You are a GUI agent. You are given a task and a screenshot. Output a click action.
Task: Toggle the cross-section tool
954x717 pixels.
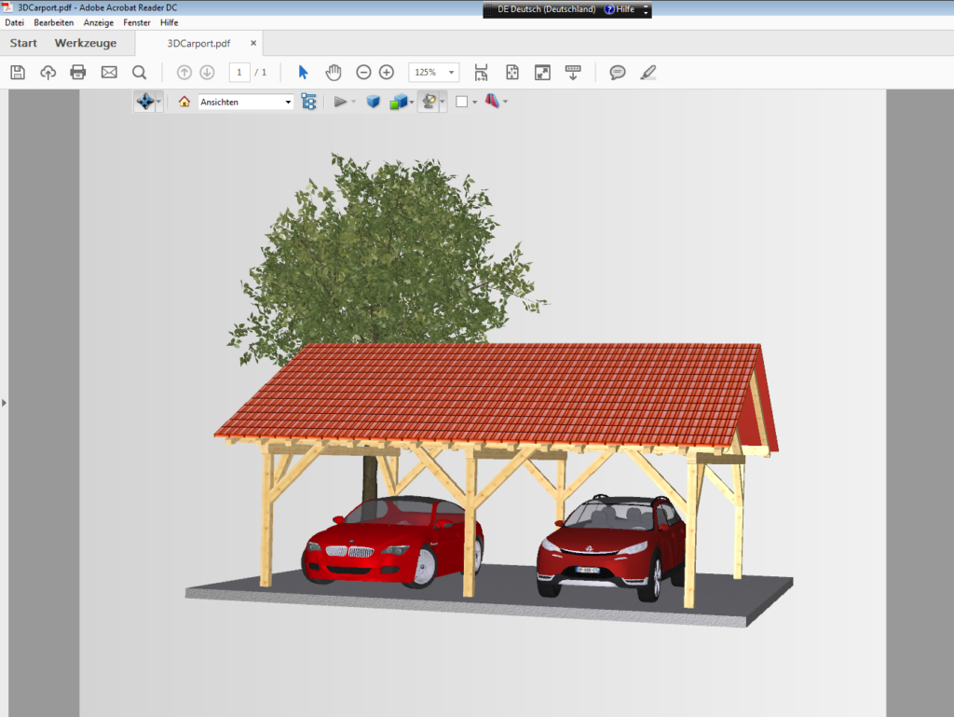[494, 102]
